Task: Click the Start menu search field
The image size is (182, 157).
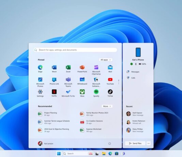Action: [75, 50]
